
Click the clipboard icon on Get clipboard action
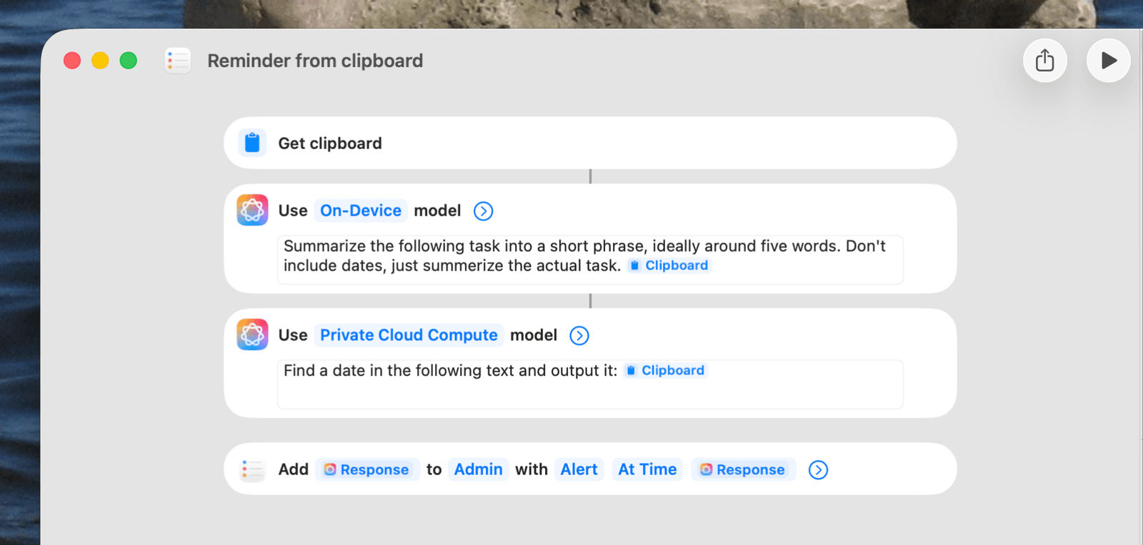[252, 143]
